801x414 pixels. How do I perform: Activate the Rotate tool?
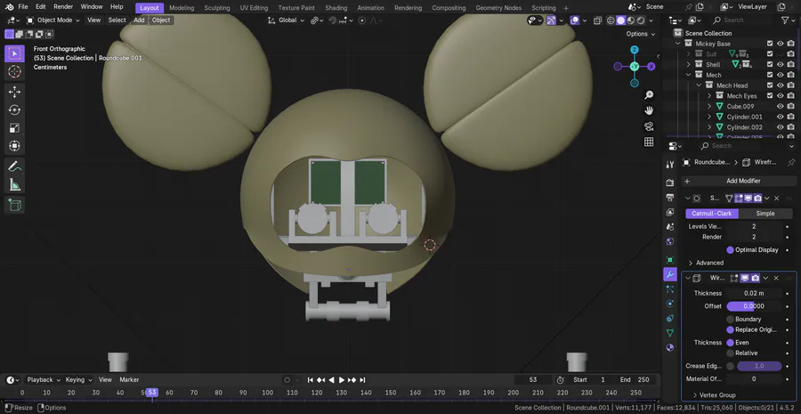pyautogui.click(x=14, y=110)
